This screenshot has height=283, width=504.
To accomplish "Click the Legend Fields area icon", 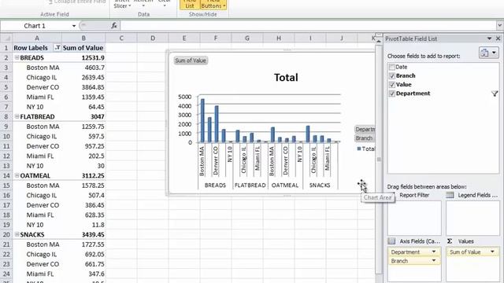I will click(x=450, y=195).
